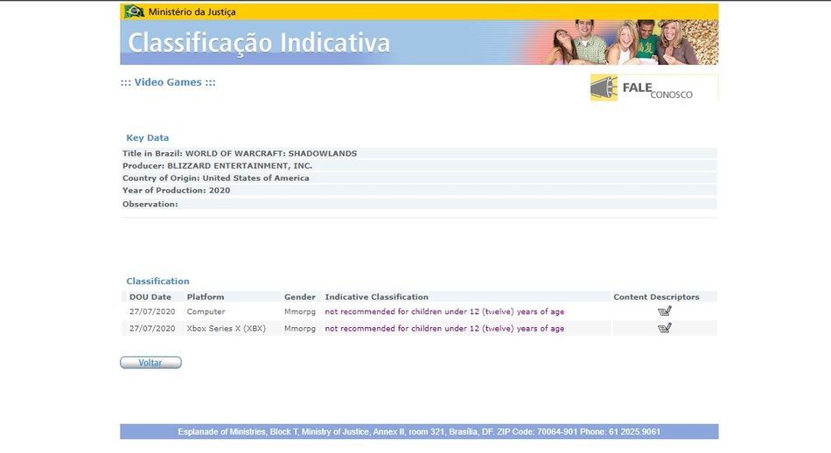Click the Classificação Indicativa banner title

259,43
